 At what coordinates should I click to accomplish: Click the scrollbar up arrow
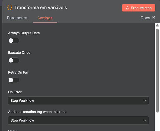(157, 26)
